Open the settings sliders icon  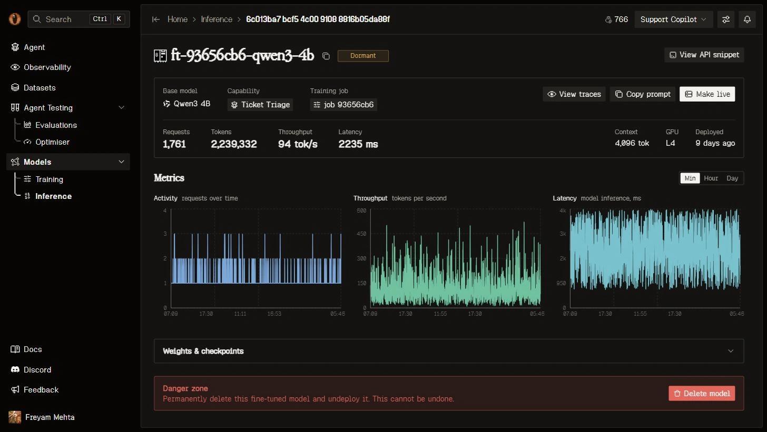coord(726,19)
